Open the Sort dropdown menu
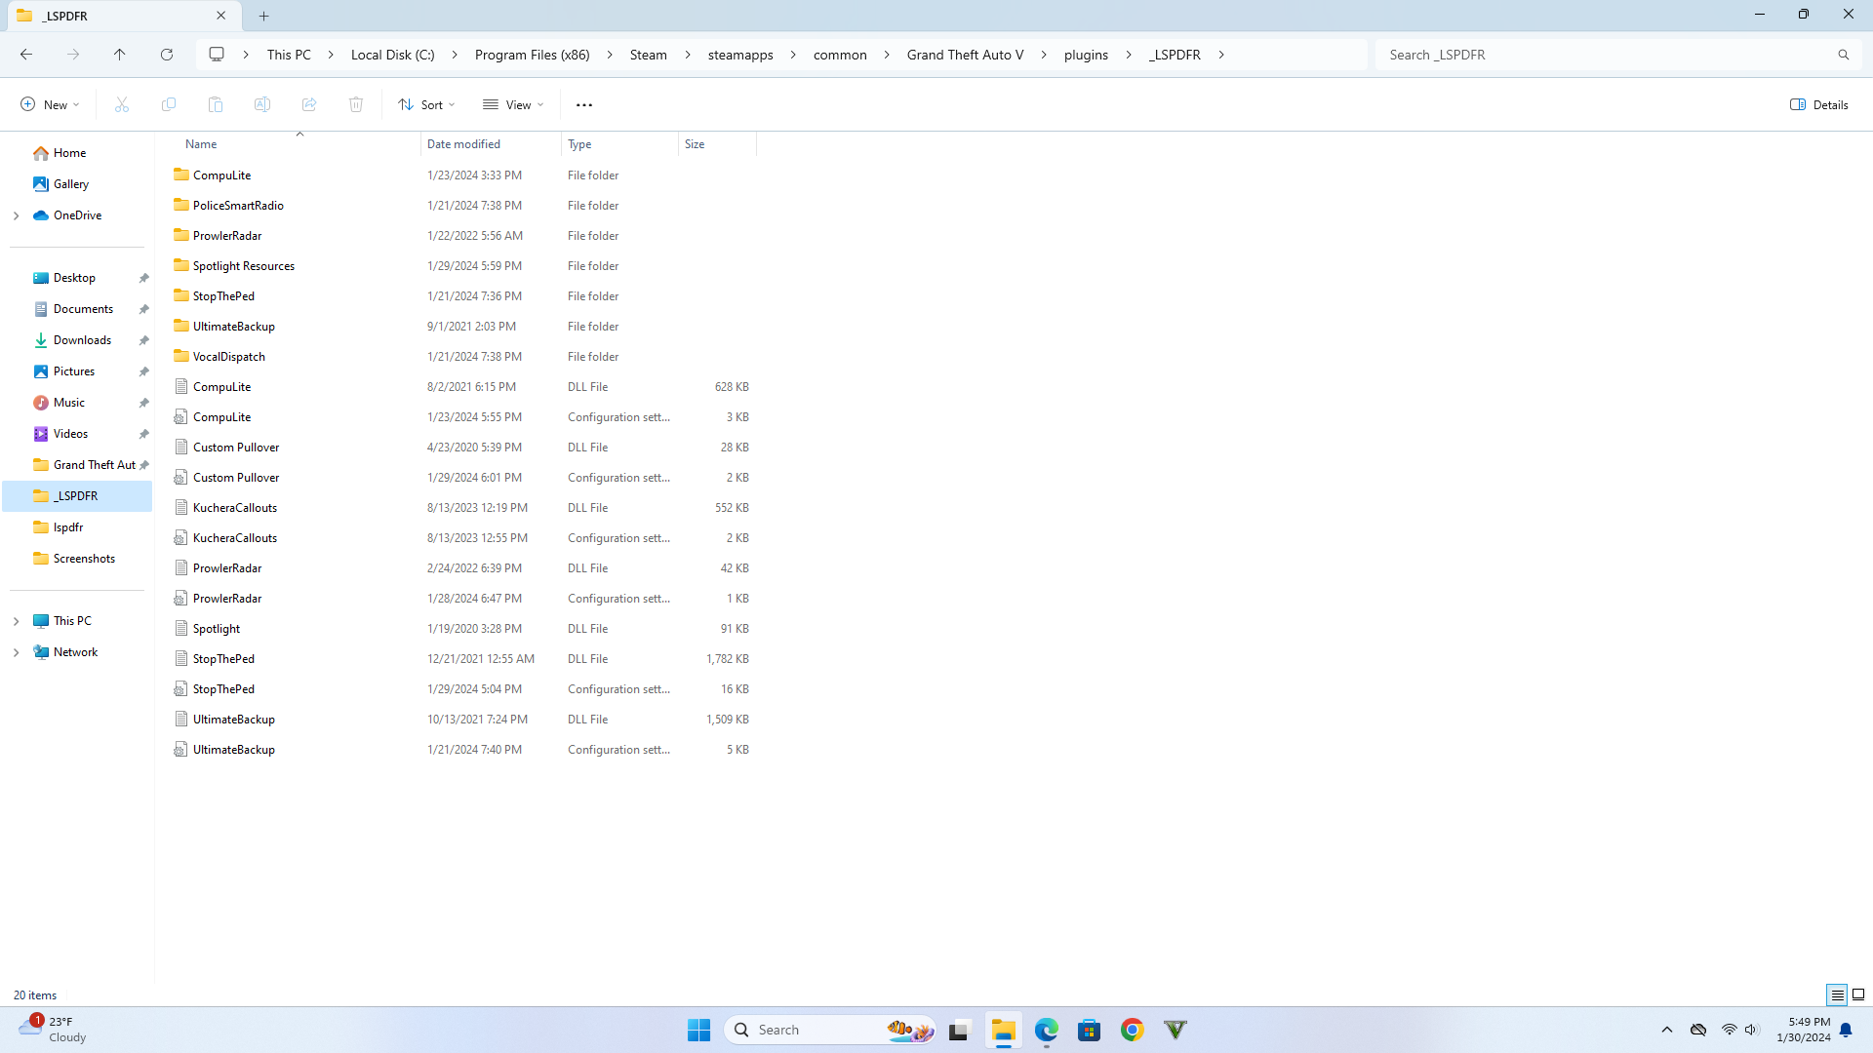The height and width of the screenshot is (1053, 1873). coord(426,104)
